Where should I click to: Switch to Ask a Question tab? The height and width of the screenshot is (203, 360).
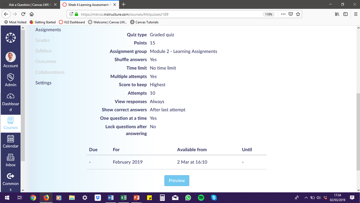(28, 5)
